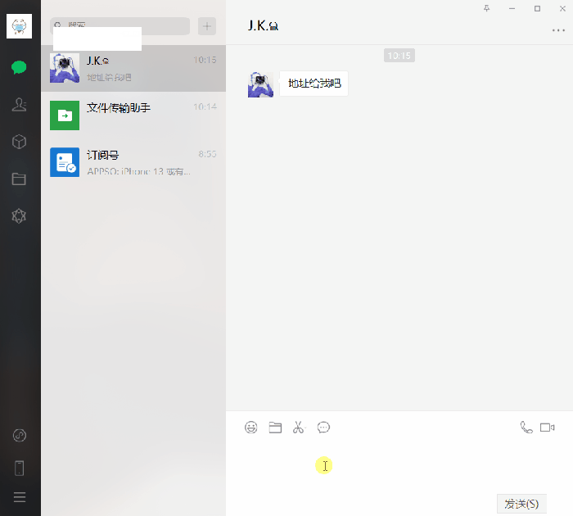Click the blue 订阅号 avatar

[x=65, y=162]
